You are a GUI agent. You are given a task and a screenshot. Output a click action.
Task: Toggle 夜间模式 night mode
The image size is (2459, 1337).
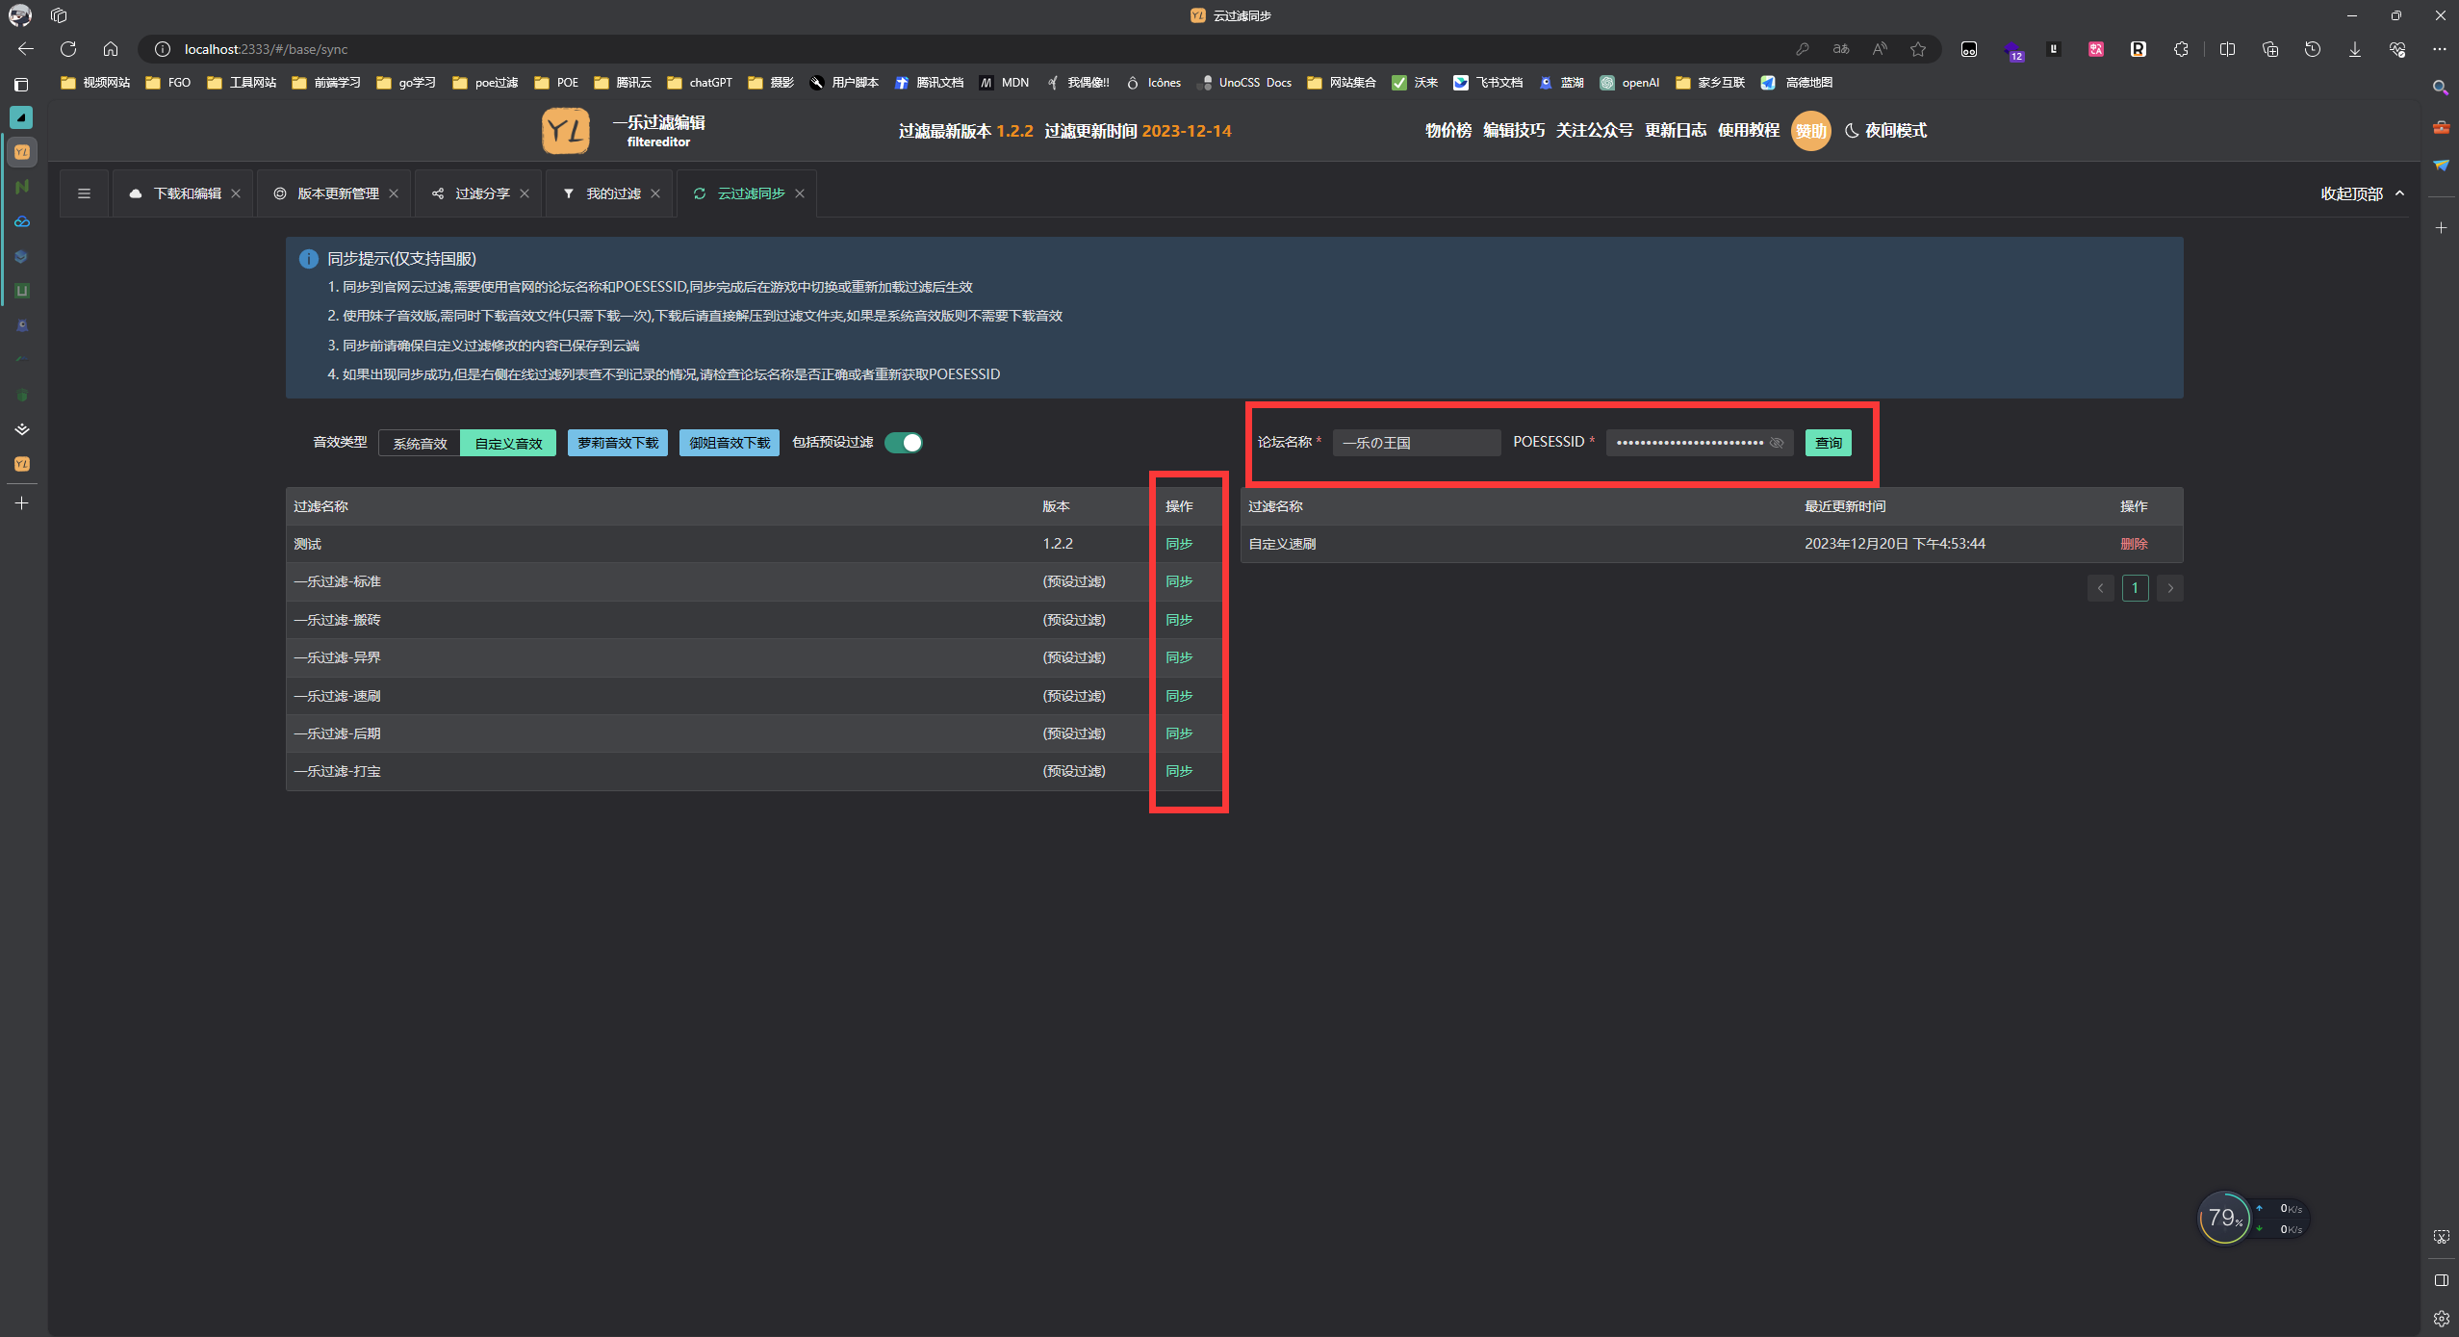click(x=1885, y=131)
